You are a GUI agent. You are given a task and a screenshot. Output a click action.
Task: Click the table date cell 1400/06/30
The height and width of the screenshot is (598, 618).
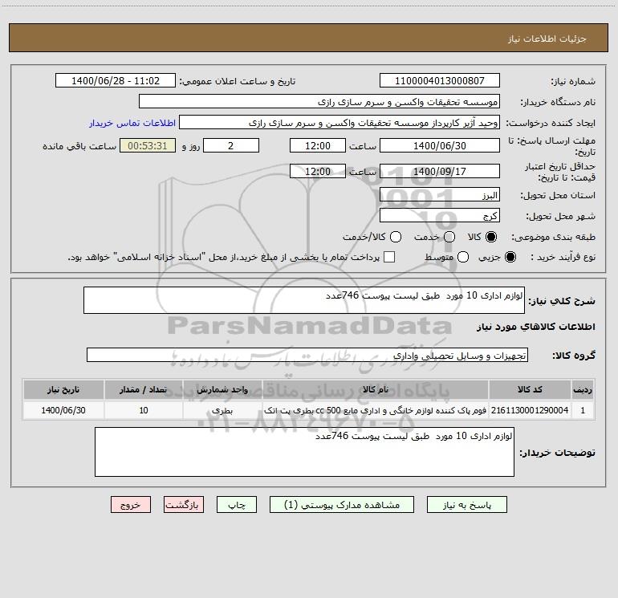coord(63,410)
